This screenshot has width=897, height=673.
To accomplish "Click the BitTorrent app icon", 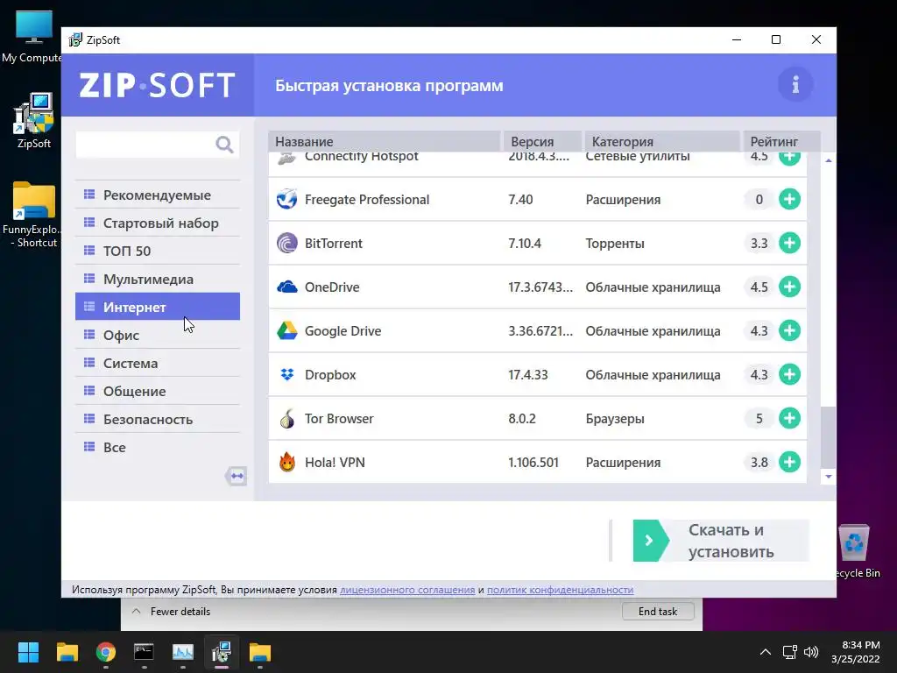I will point(286,243).
